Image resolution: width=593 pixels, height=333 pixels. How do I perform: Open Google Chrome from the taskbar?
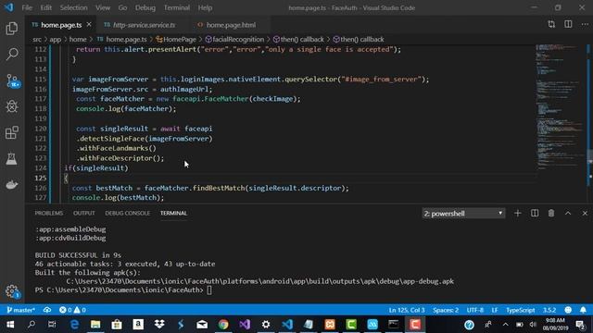point(223,325)
